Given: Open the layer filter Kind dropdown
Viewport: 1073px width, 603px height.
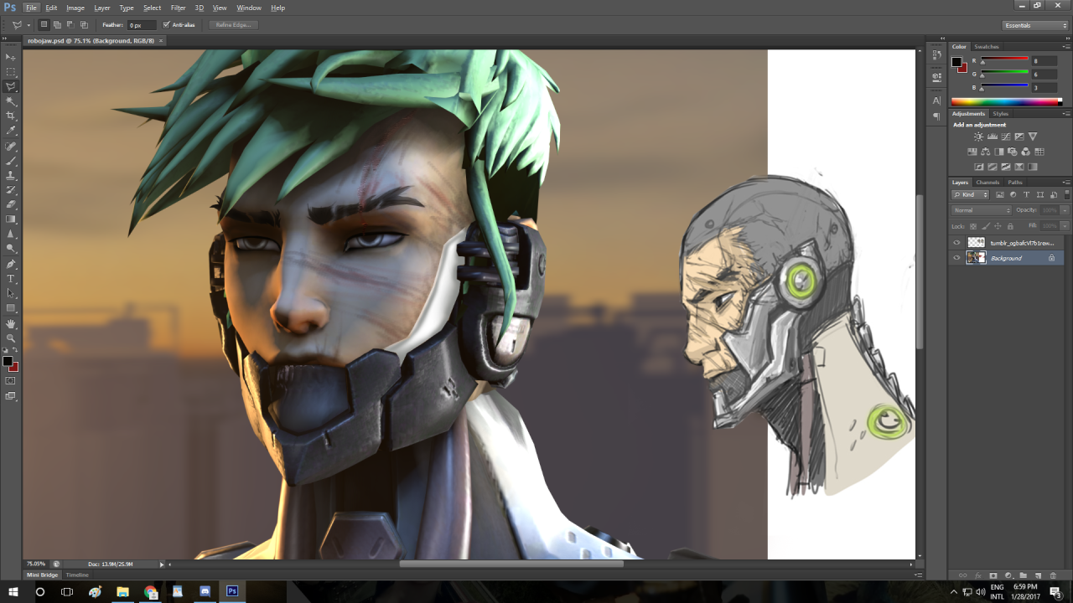Looking at the screenshot, I should 971,194.
